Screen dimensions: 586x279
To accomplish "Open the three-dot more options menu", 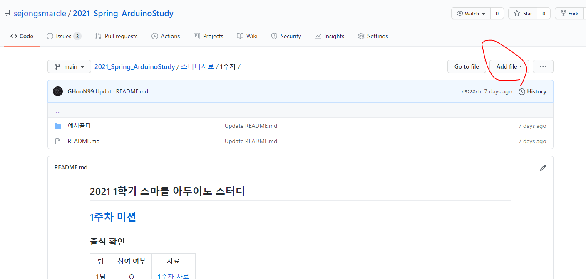I will [543, 66].
